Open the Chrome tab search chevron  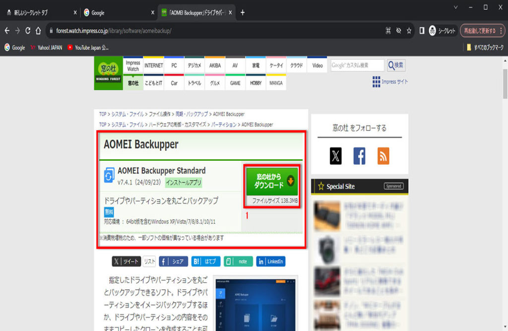[455, 7]
